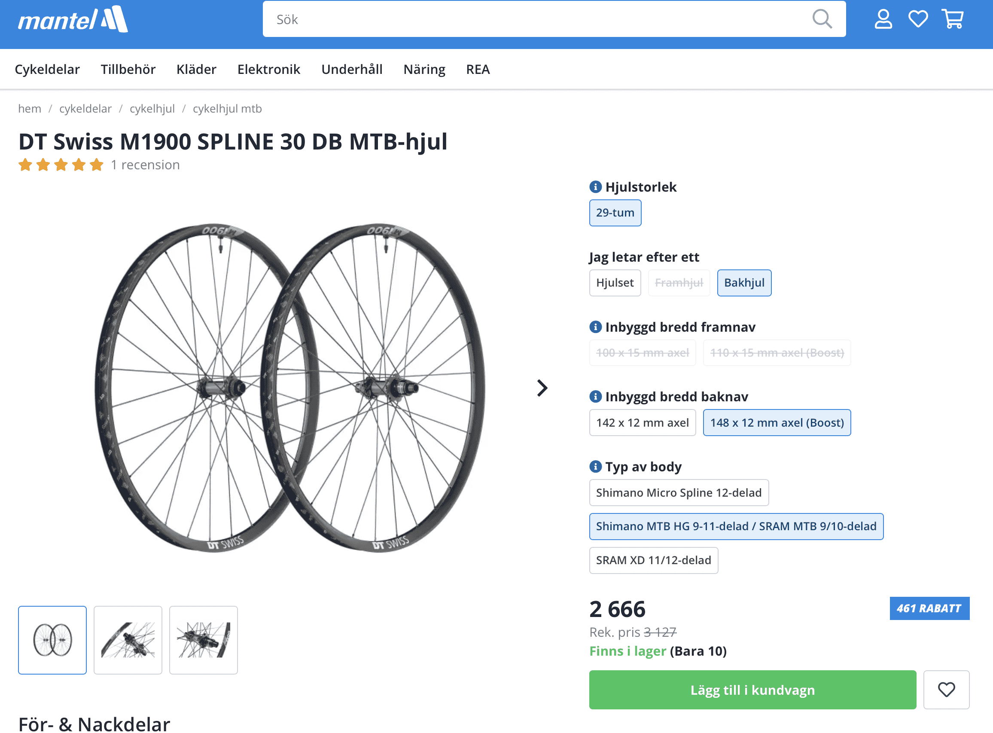This screenshot has width=993, height=733.
Task: Open the REA menu item
Action: click(478, 69)
